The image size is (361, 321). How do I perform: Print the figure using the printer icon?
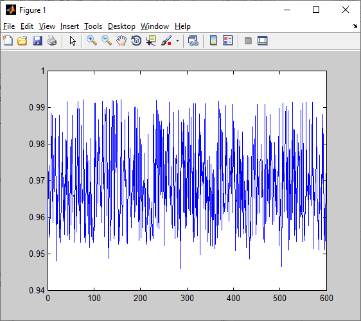[52, 41]
